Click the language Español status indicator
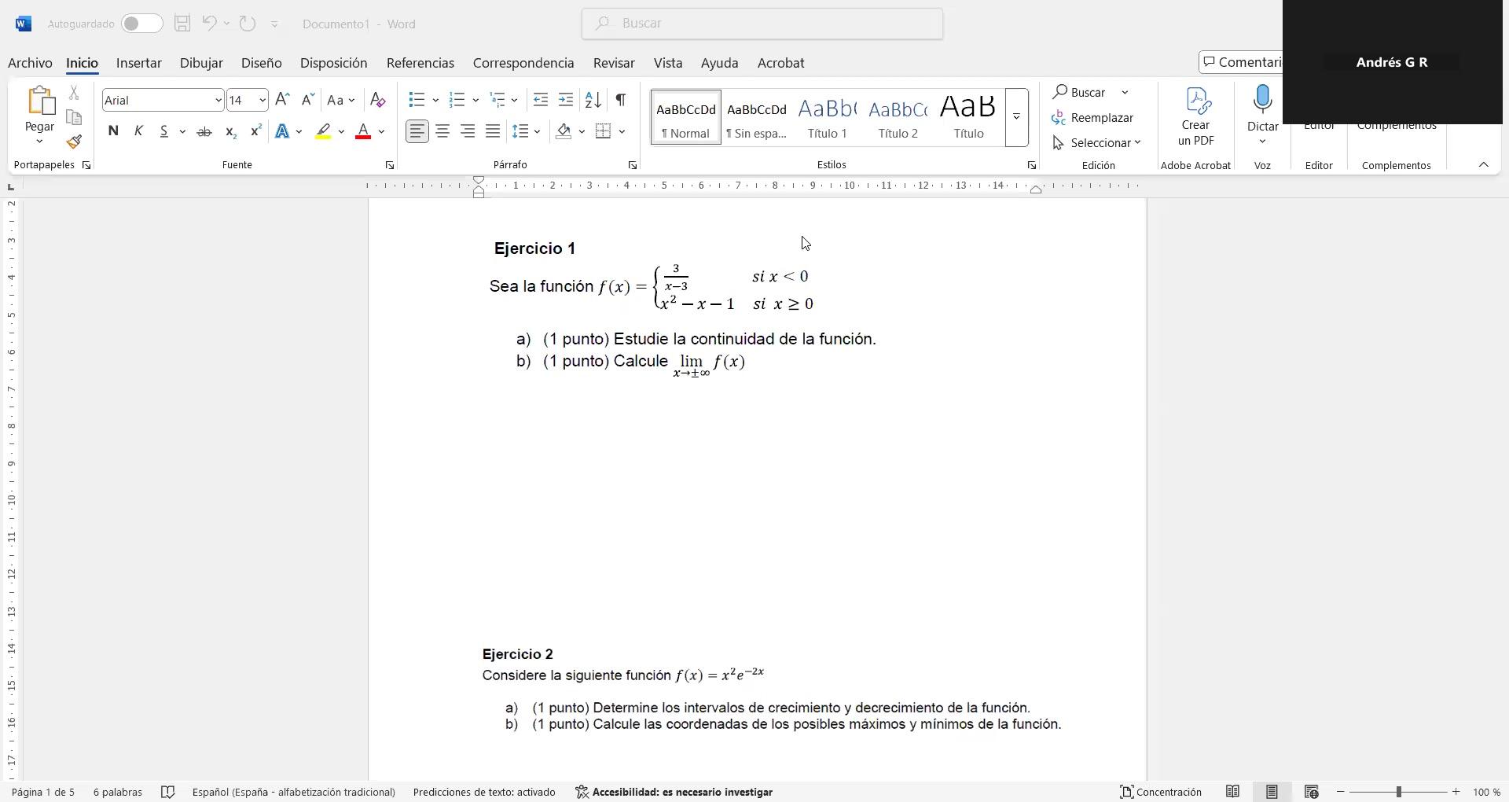 [x=294, y=792]
